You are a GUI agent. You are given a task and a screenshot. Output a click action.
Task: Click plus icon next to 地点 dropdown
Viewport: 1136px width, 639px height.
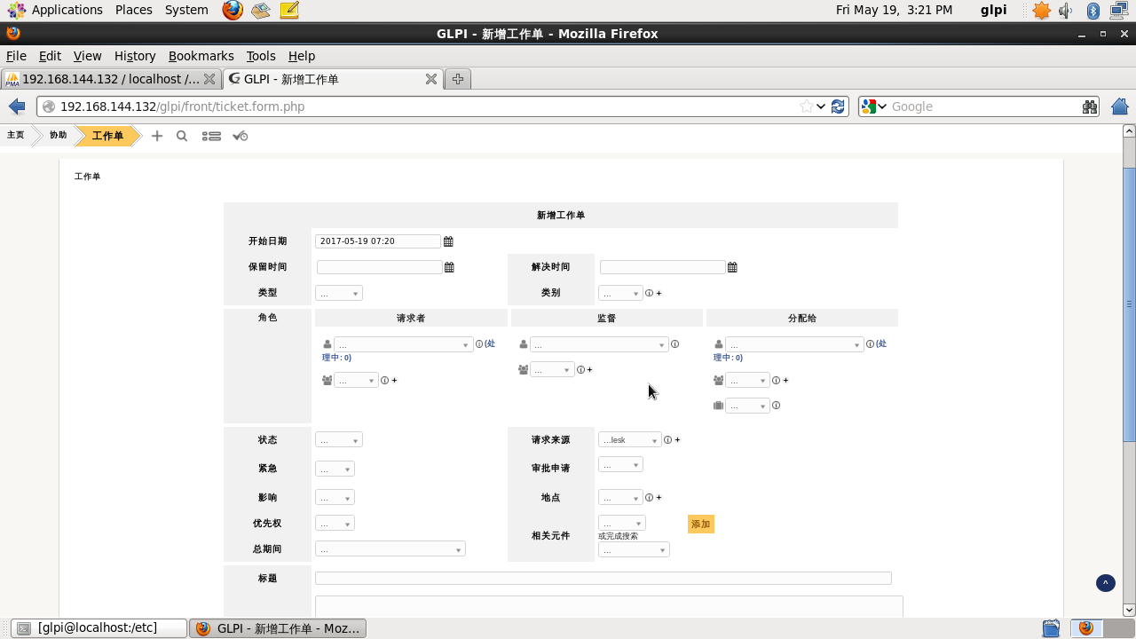click(659, 498)
